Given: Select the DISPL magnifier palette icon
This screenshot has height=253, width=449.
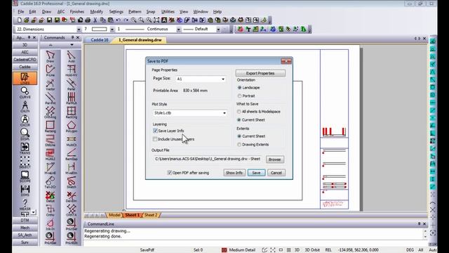Looking at the screenshot, I should pos(25,134).
